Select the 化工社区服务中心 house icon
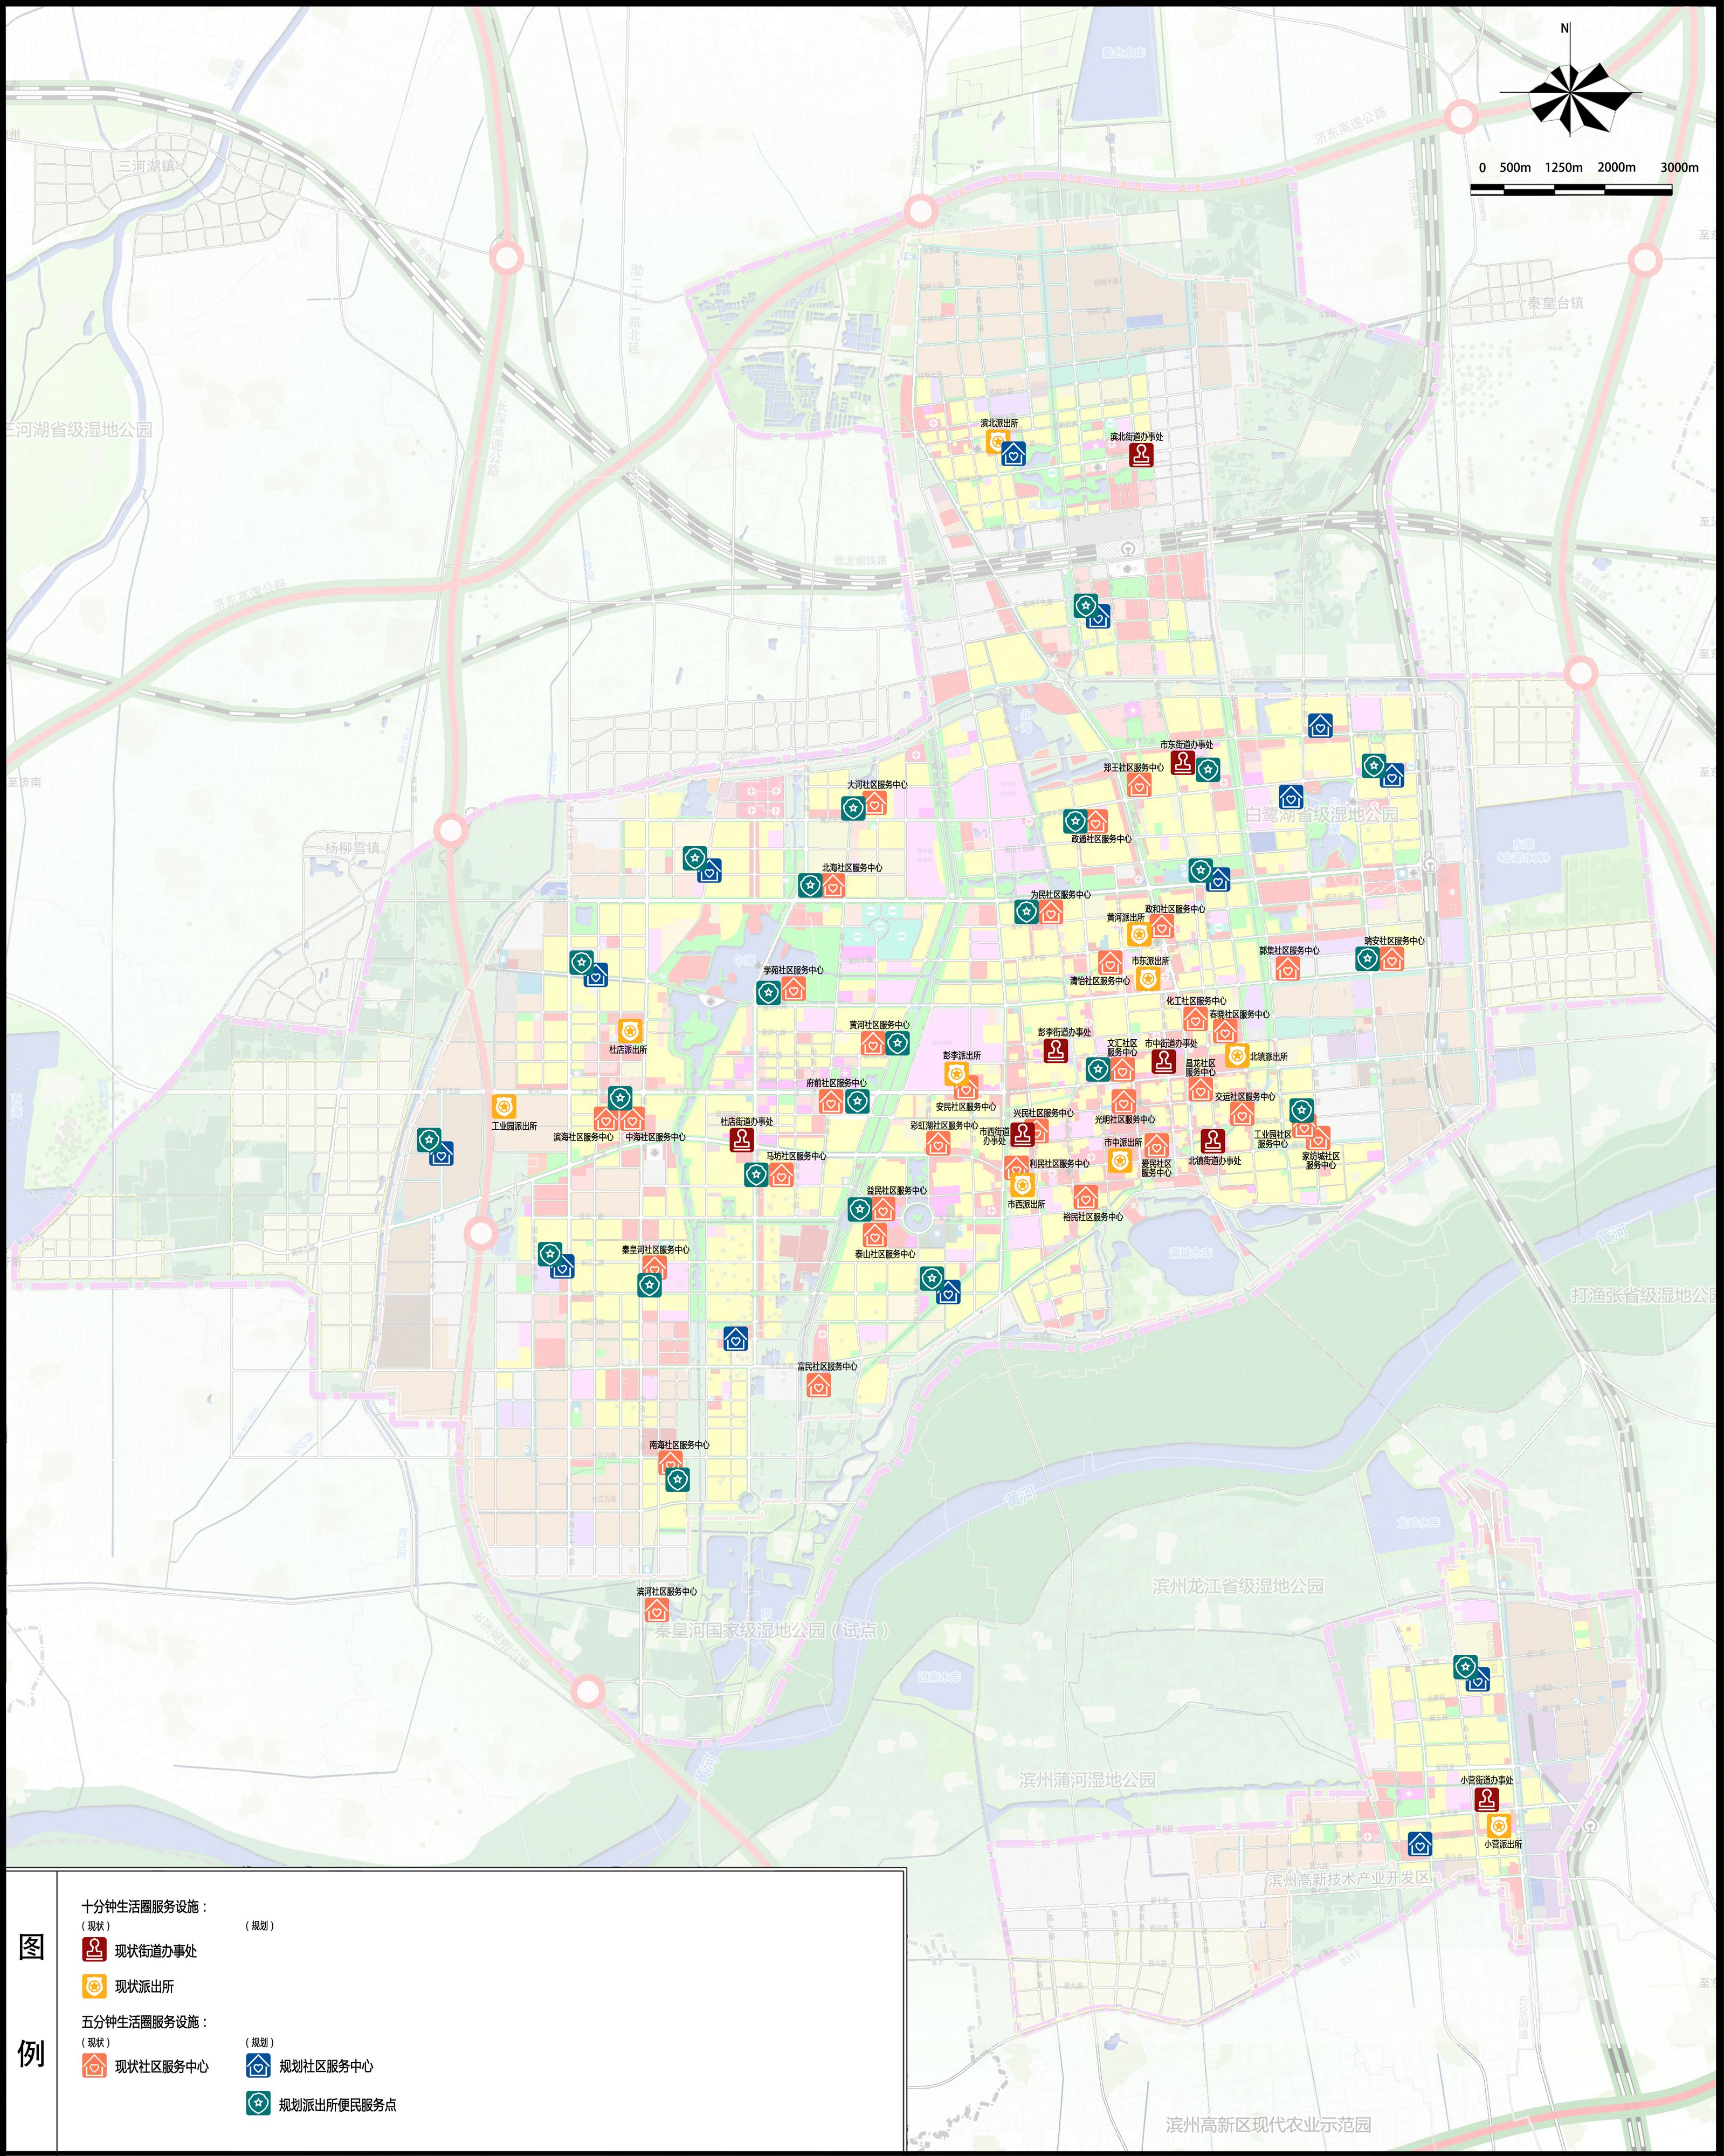 point(1195,1018)
